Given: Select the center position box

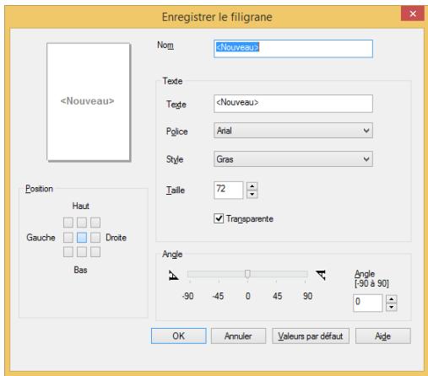Looking at the screenshot, I should [82, 237].
